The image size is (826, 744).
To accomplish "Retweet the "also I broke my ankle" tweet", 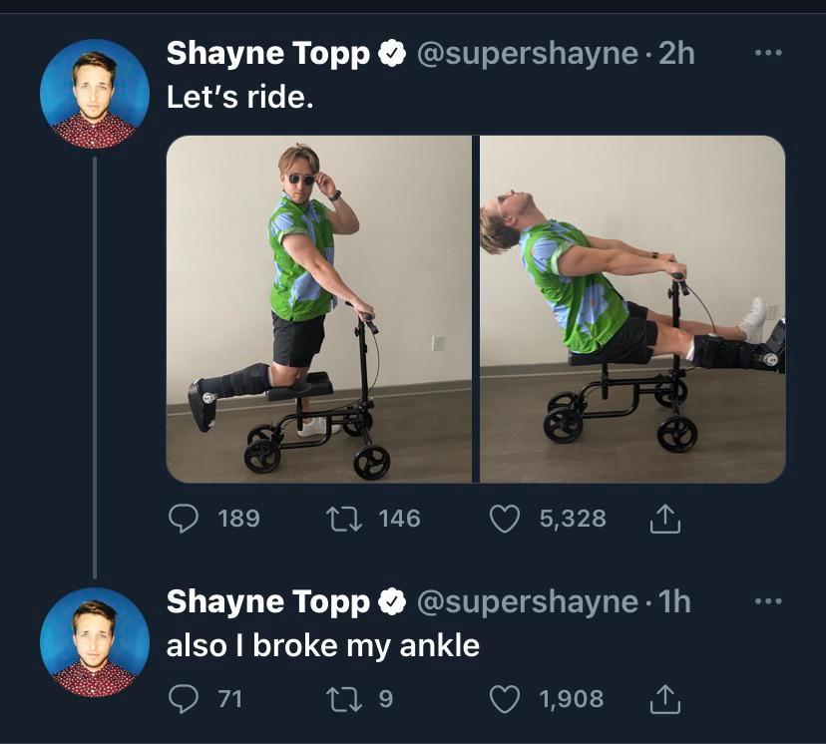I will (344, 699).
